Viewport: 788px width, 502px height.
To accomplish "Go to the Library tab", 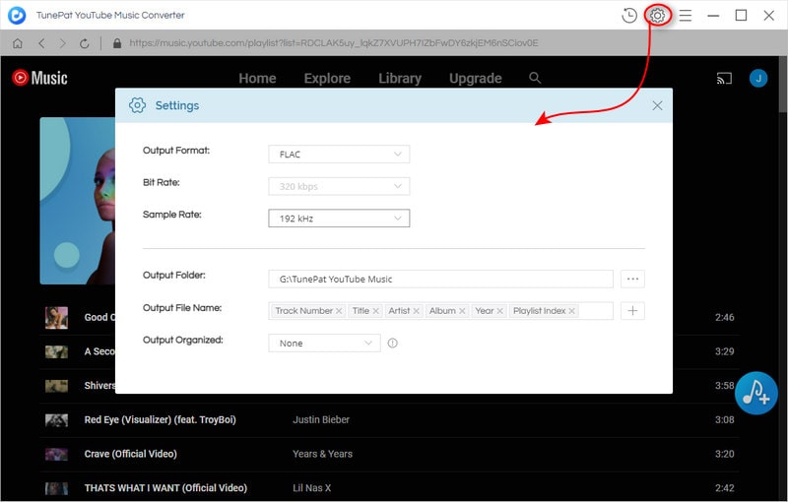I will tap(400, 79).
